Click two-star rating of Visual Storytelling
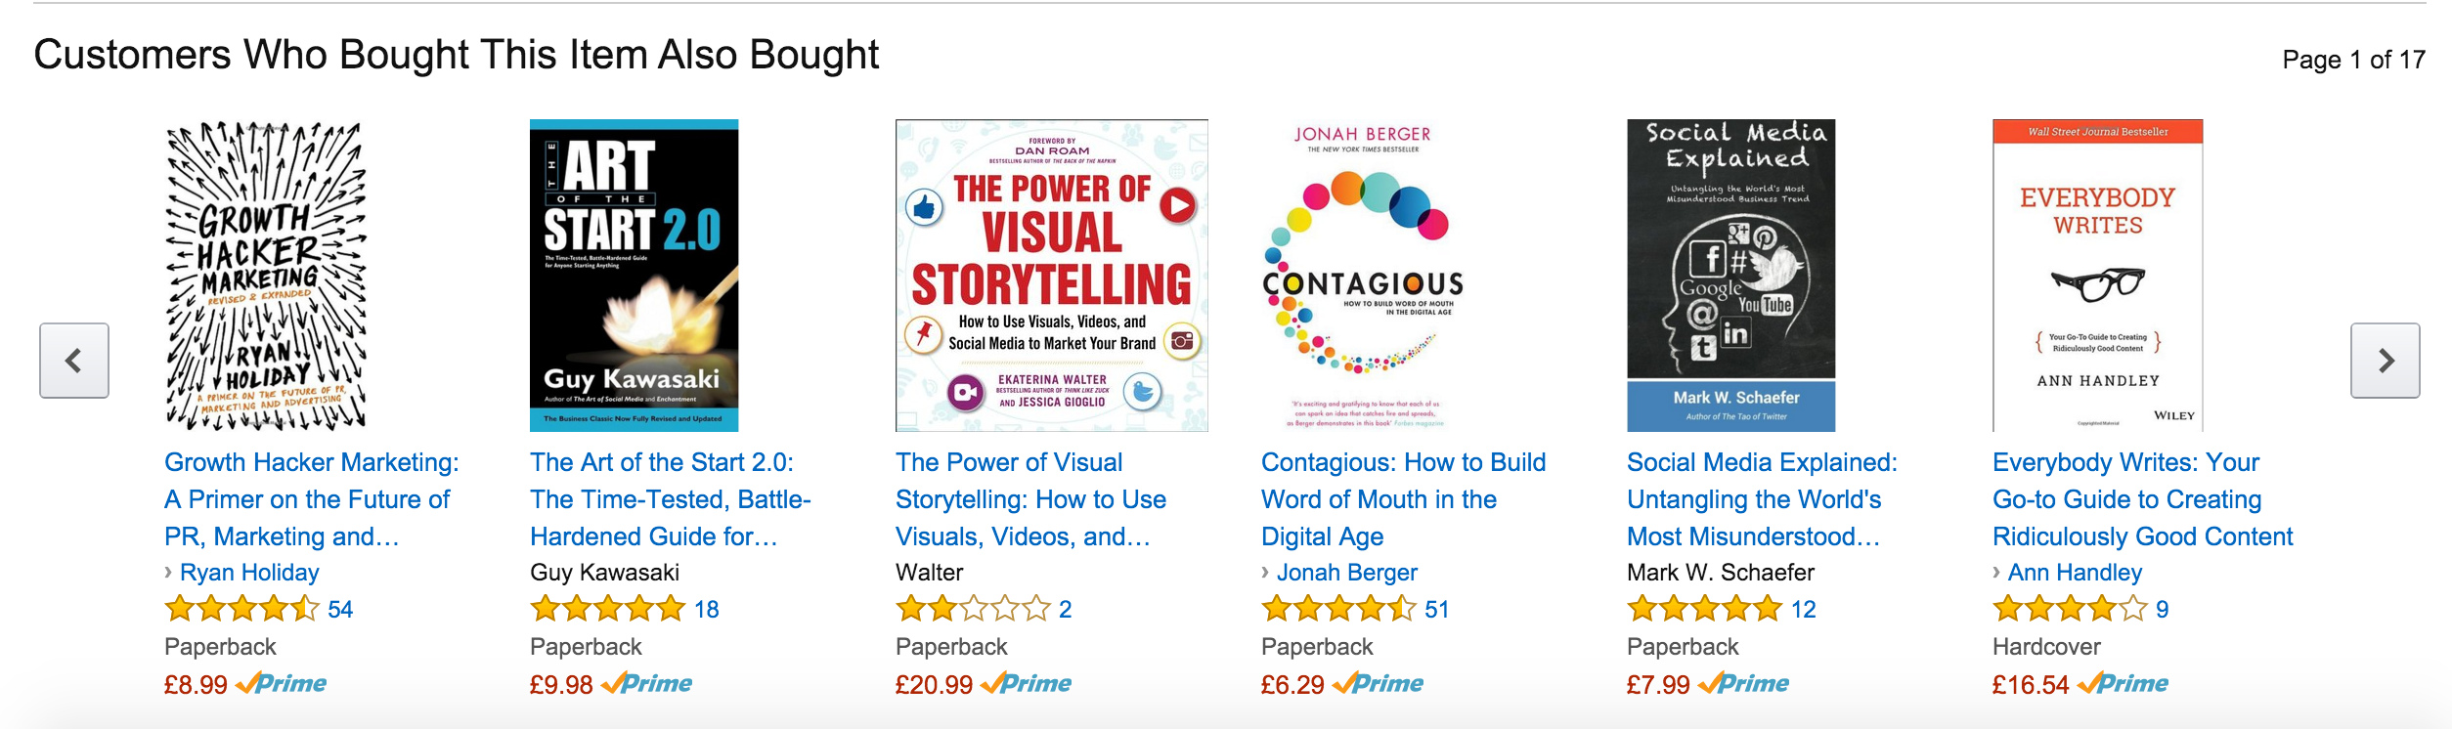 pos(972,610)
